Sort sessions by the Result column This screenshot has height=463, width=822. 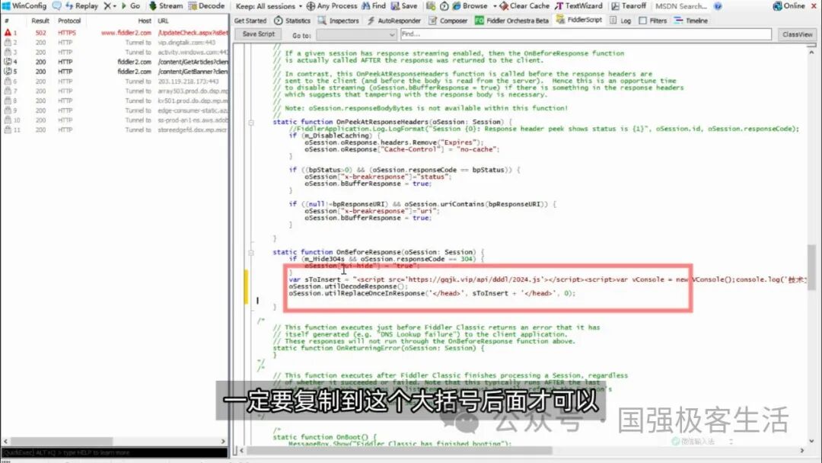tap(40, 21)
